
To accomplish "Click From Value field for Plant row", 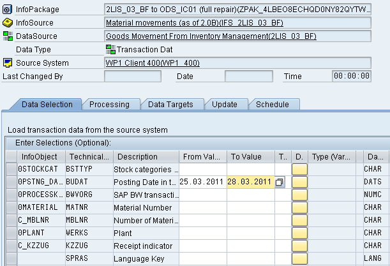I will pyautogui.click(x=202, y=233).
